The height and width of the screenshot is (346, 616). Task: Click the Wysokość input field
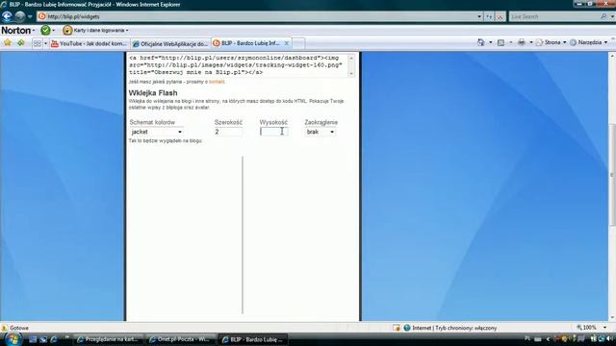(x=273, y=132)
